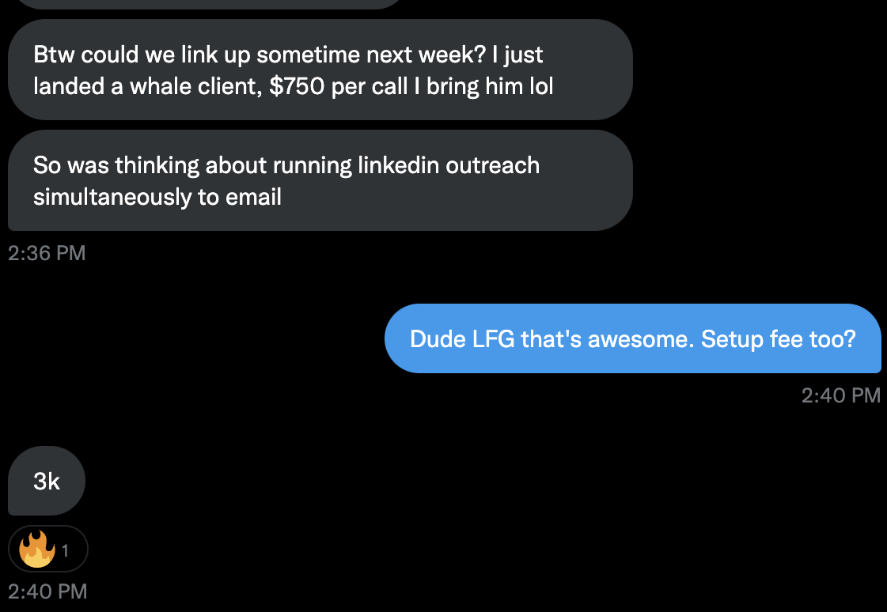Click the 2:40 PM timestamp below fire reaction

pyautogui.click(x=47, y=591)
